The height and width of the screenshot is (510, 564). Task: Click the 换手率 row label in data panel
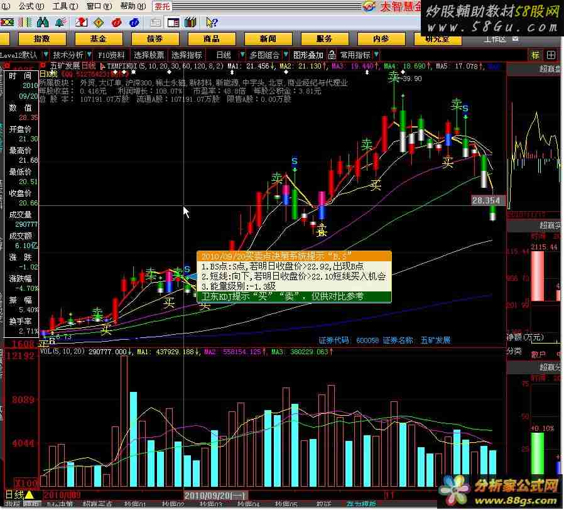20,321
